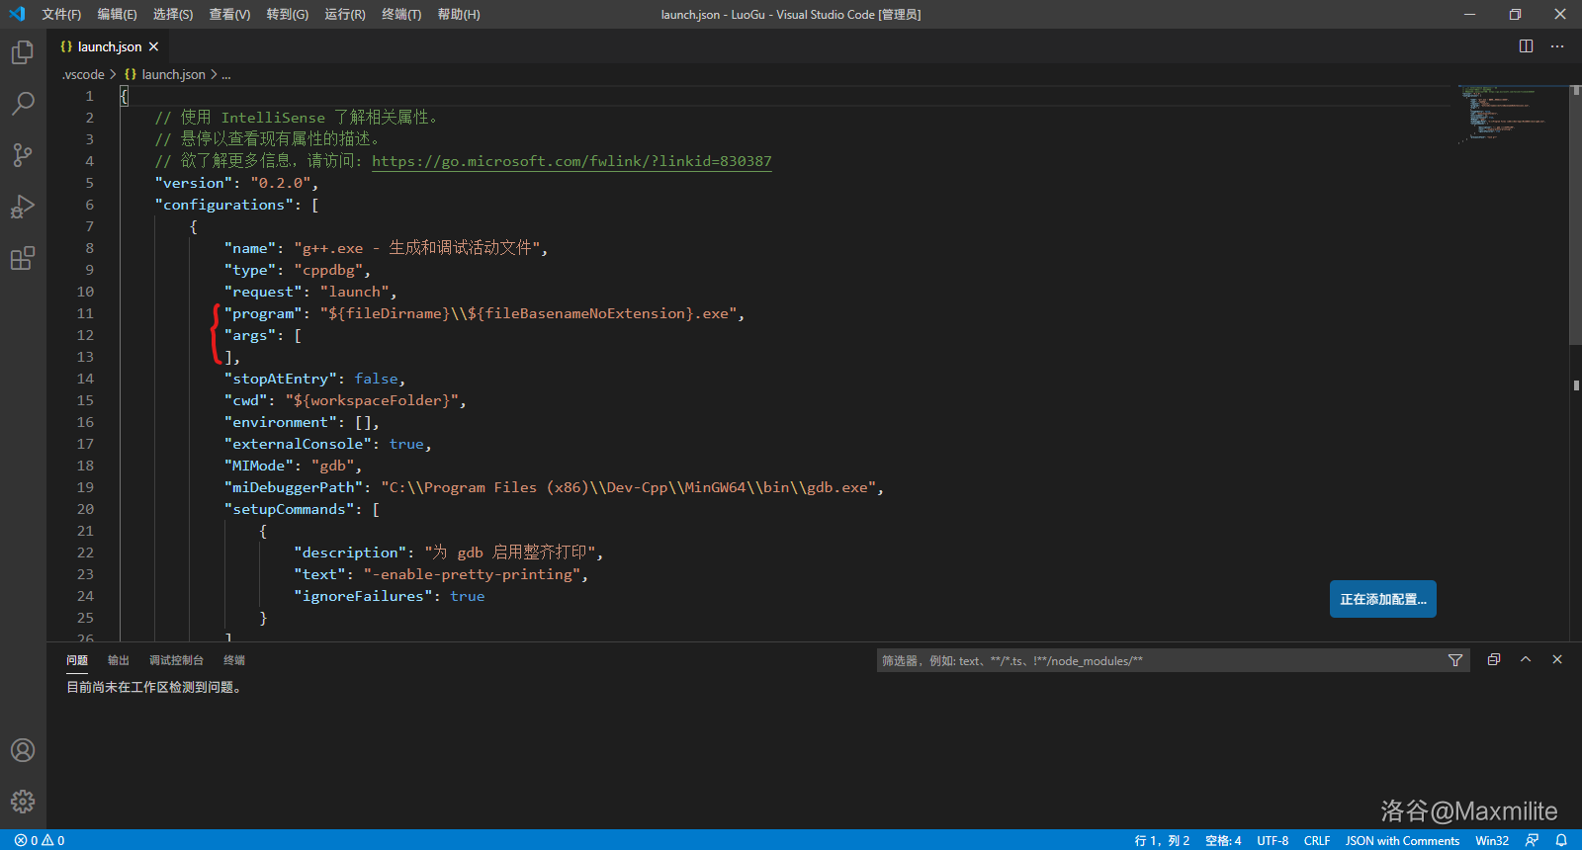Image resolution: width=1582 pixels, height=850 pixels.
Task: Open the 查看(V) menu
Action: (x=229, y=14)
